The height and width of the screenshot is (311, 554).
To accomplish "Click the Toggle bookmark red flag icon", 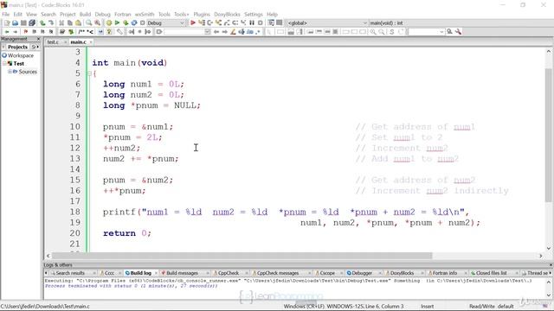I will (25, 32).
